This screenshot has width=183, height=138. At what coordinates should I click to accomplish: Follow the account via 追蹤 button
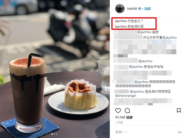tap(147, 9)
